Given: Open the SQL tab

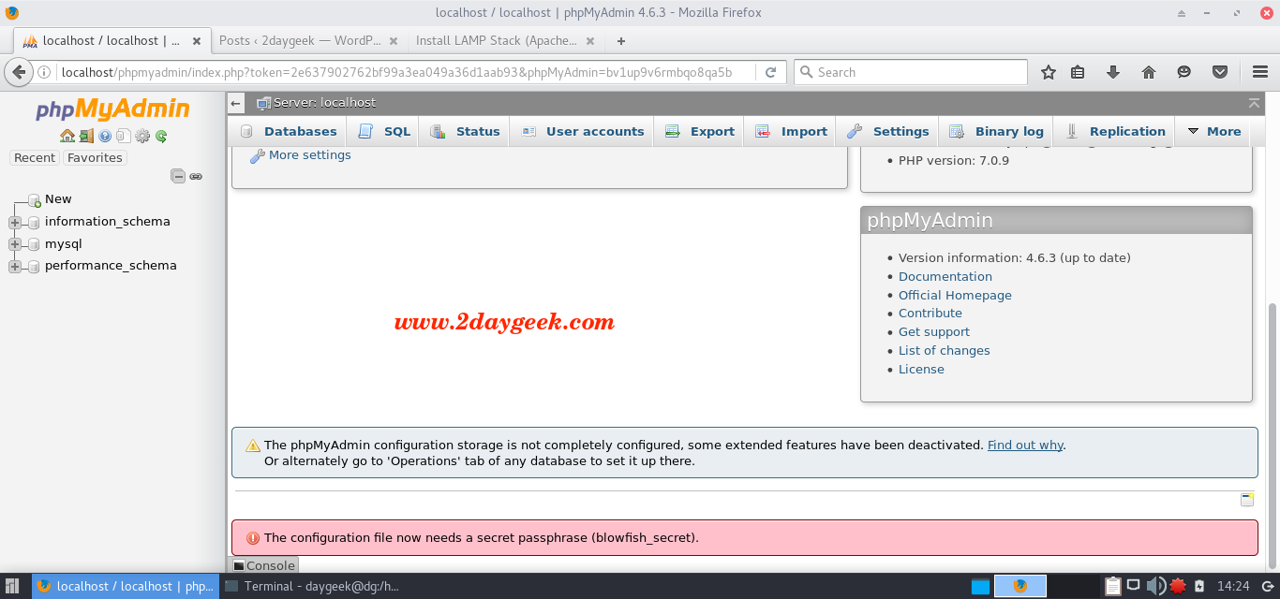Looking at the screenshot, I should [x=384, y=131].
